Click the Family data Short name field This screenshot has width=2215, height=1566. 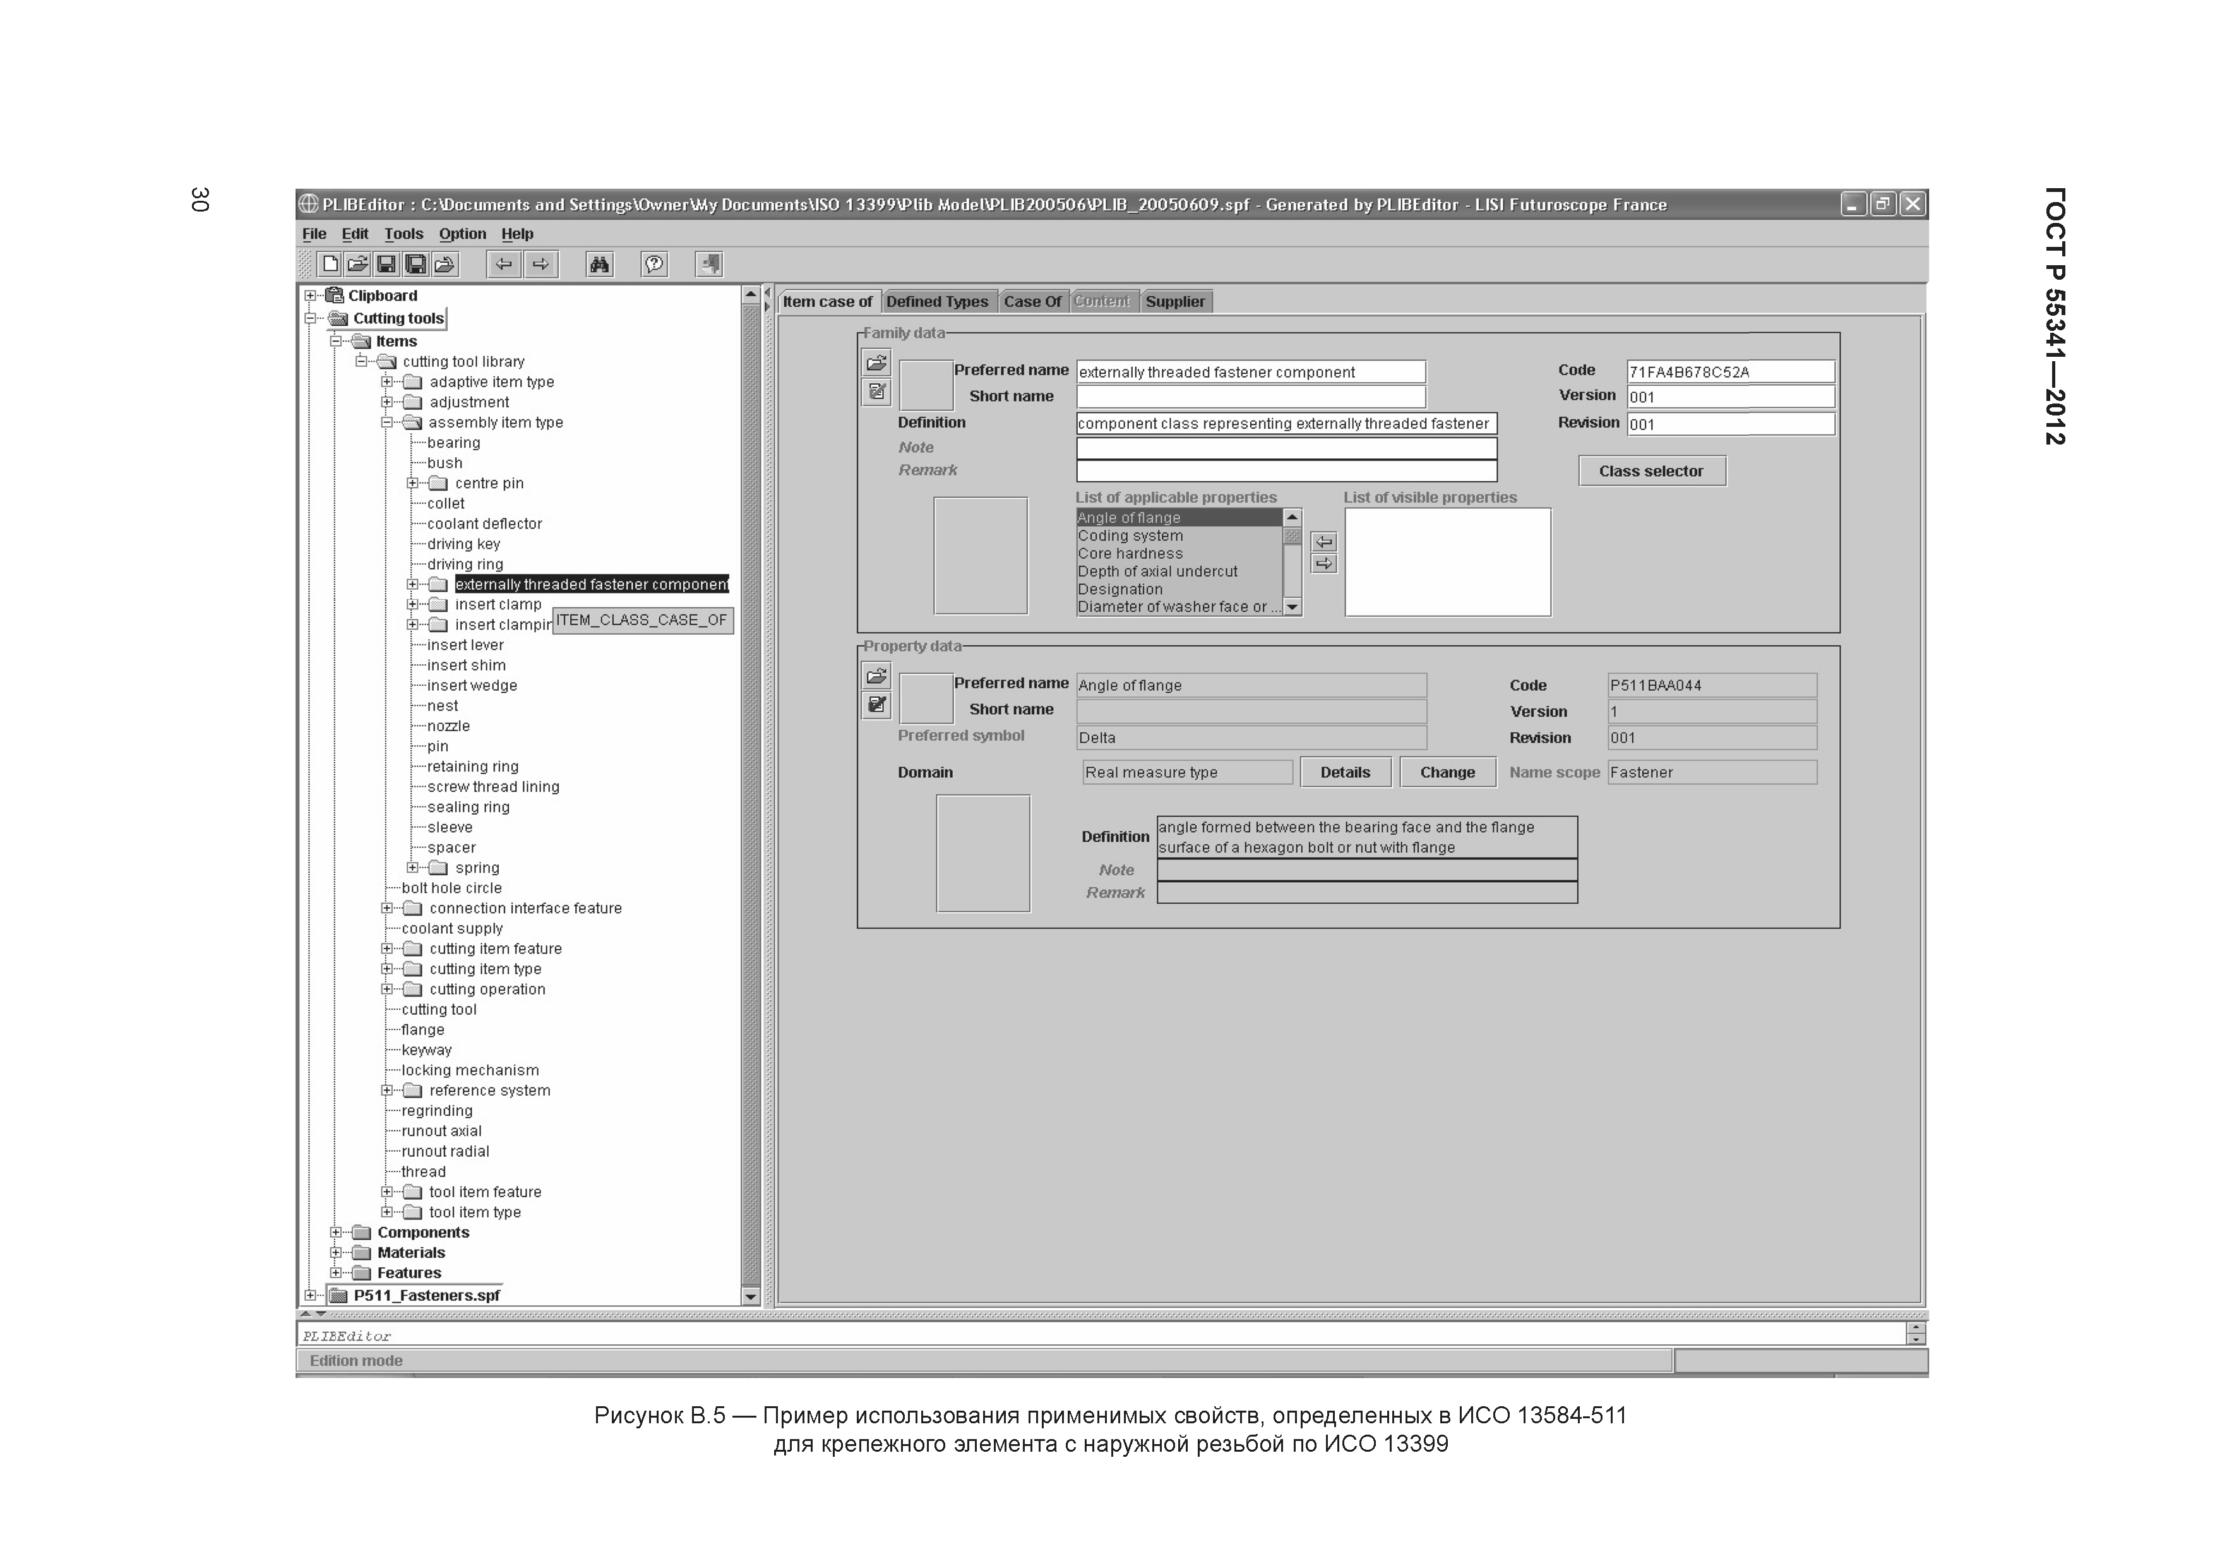[x=1250, y=397]
